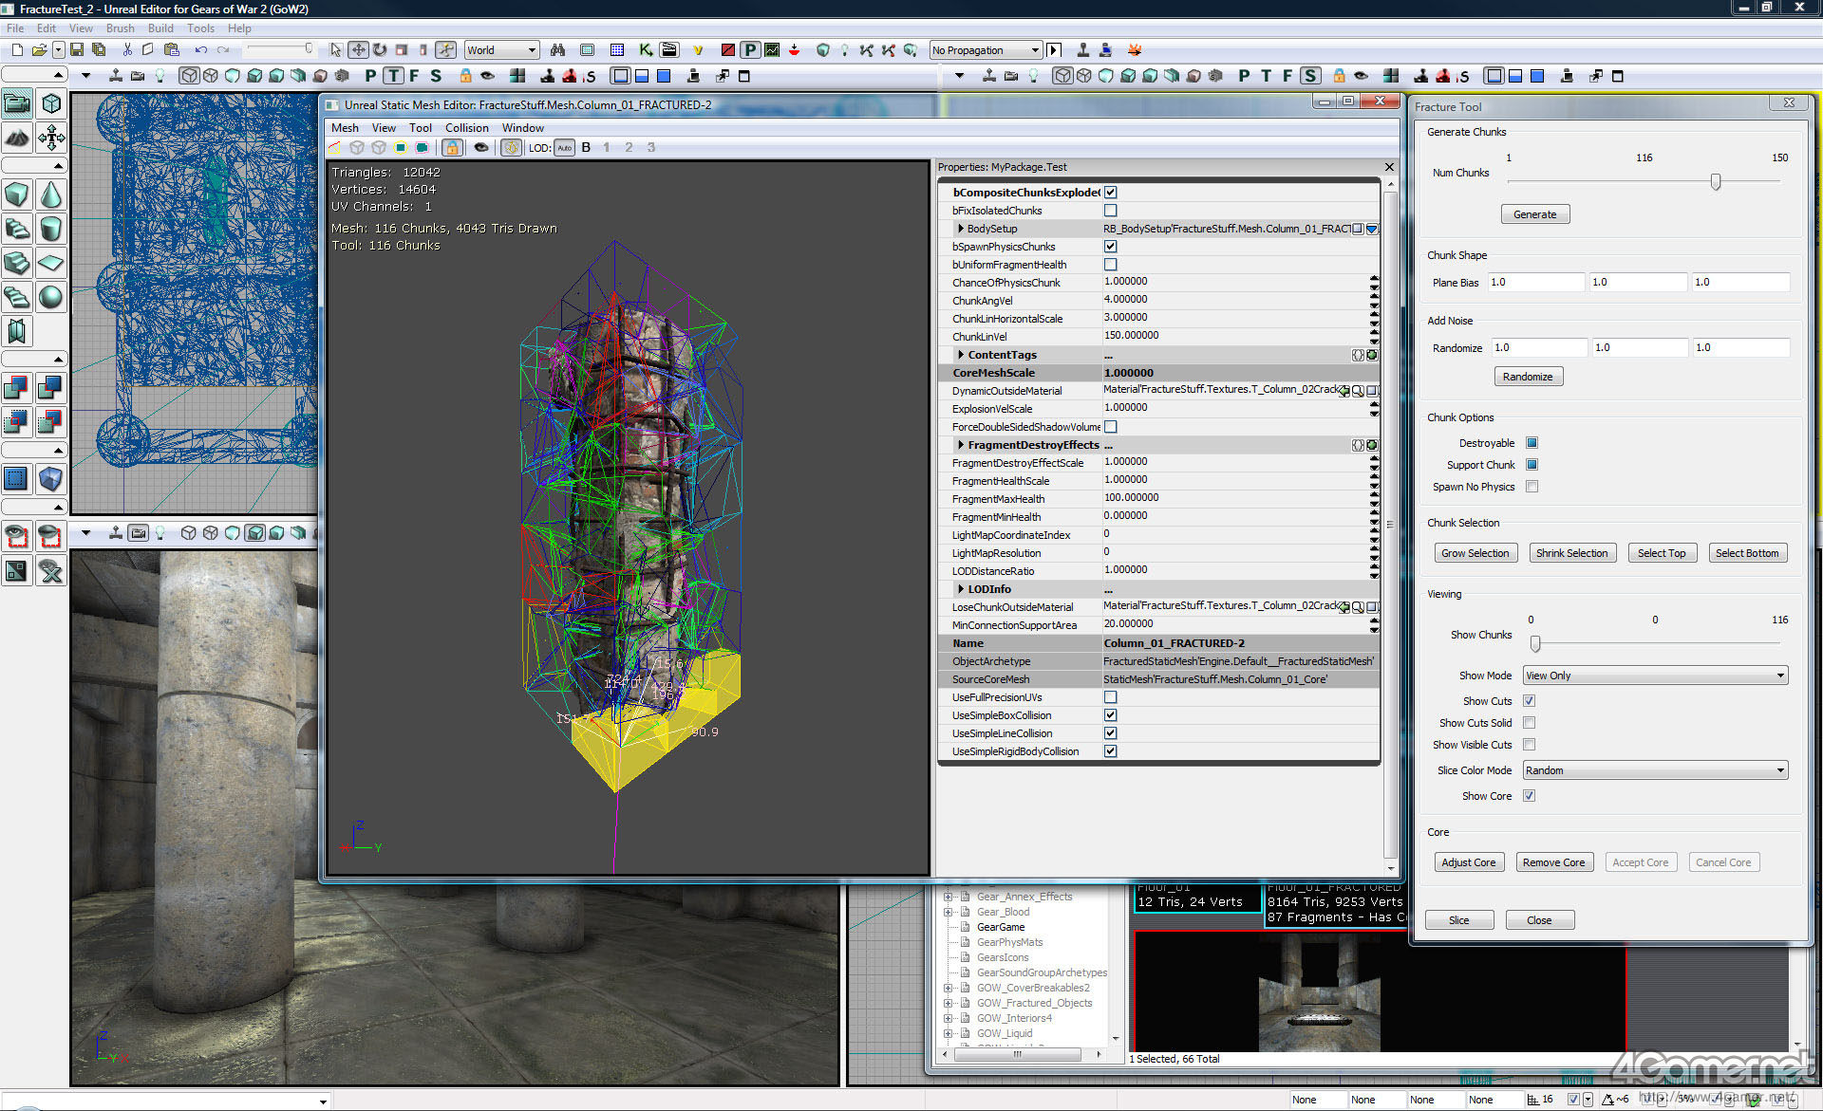
Task: Click the undo arrow in main toolbar
Action: [200, 50]
